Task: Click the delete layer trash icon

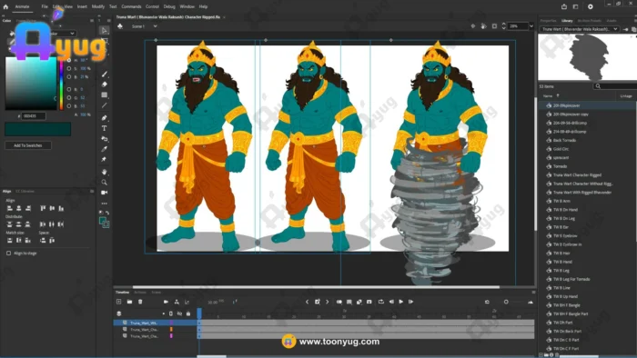Action: pos(140,302)
